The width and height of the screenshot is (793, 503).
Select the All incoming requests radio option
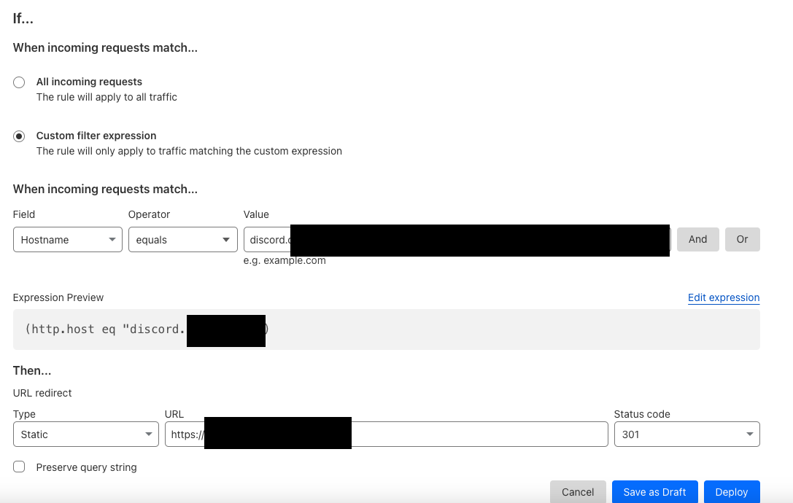pos(19,82)
